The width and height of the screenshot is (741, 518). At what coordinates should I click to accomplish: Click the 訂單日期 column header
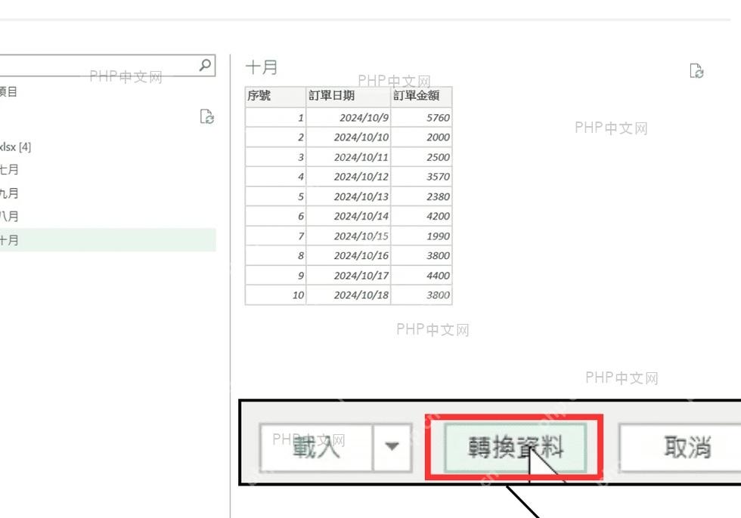tap(349, 96)
